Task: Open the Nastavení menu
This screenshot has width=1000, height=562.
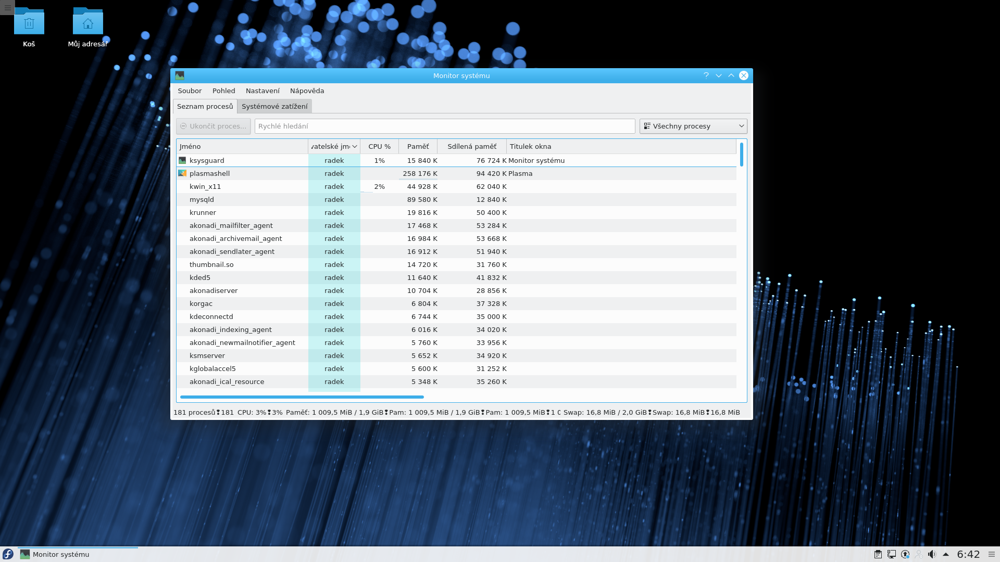Action: (262, 91)
